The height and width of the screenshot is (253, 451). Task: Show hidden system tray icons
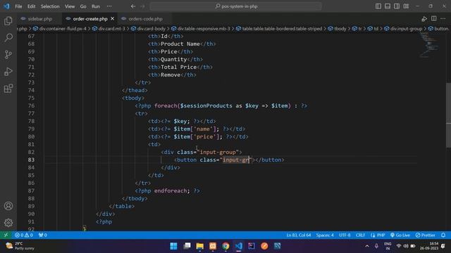point(367,246)
